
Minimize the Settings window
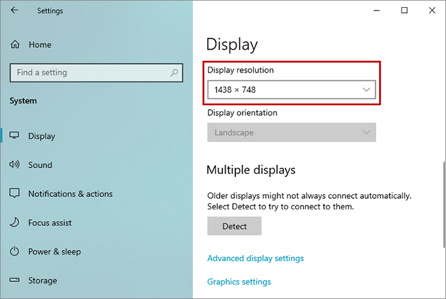376,10
